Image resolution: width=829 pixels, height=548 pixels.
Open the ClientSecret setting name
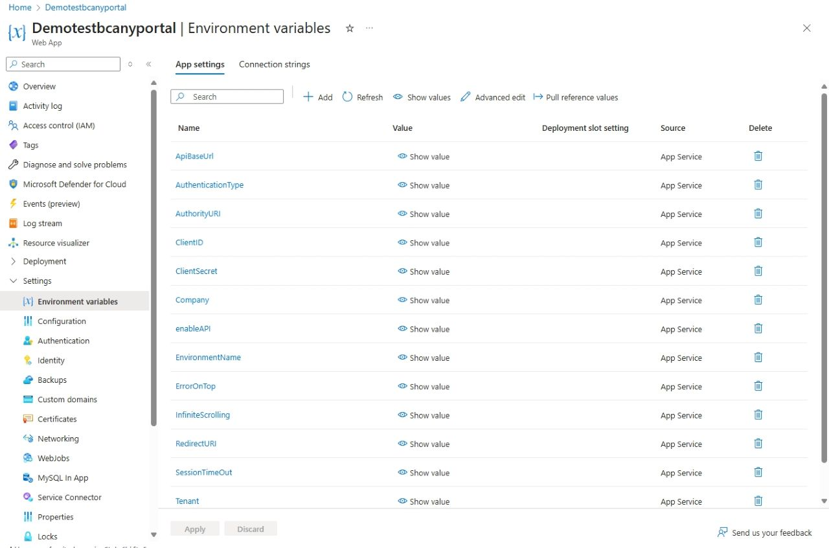point(196,271)
